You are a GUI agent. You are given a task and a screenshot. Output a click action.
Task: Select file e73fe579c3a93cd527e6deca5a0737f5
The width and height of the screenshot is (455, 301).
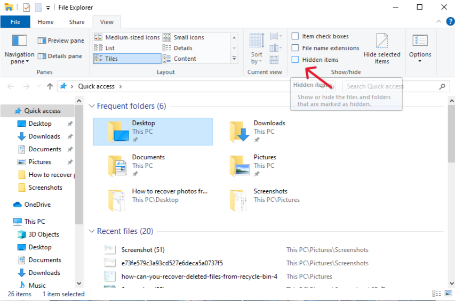(172, 263)
